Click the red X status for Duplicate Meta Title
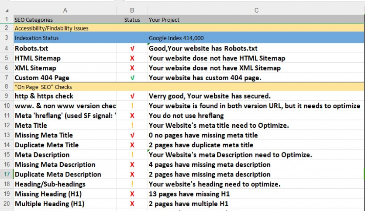Viewport: 365px width, 211px height. coord(132,145)
